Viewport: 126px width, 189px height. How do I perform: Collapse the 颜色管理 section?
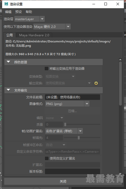click(x=53, y=62)
